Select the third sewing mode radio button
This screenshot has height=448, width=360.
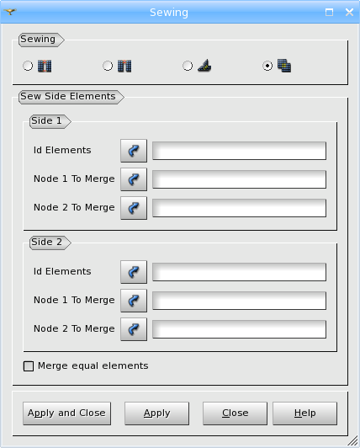[188, 66]
